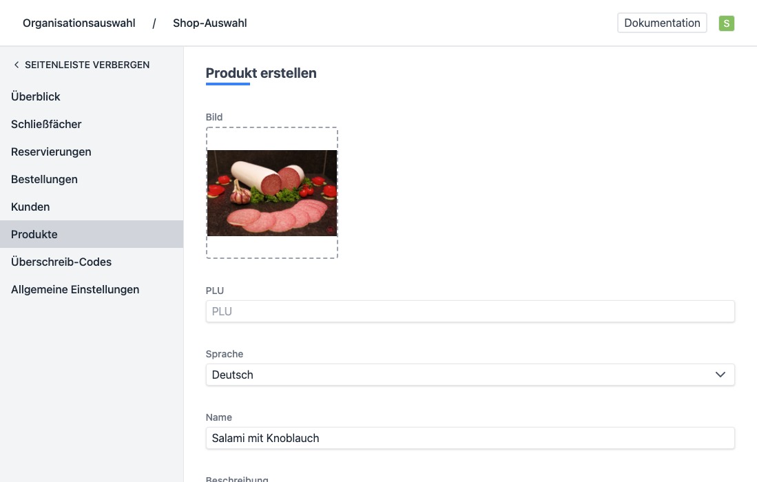Open the Überblick sidebar item
The width and height of the screenshot is (757, 482).
(x=36, y=96)
